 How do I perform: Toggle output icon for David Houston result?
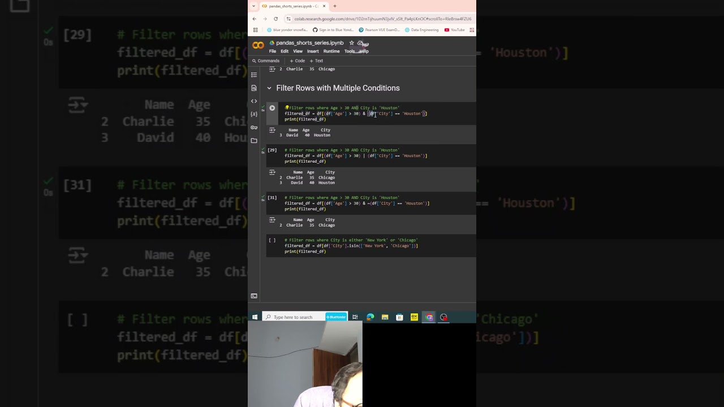pyautogui.click(x=272, y=130)
